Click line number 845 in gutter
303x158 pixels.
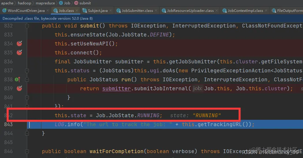point(8,142)
